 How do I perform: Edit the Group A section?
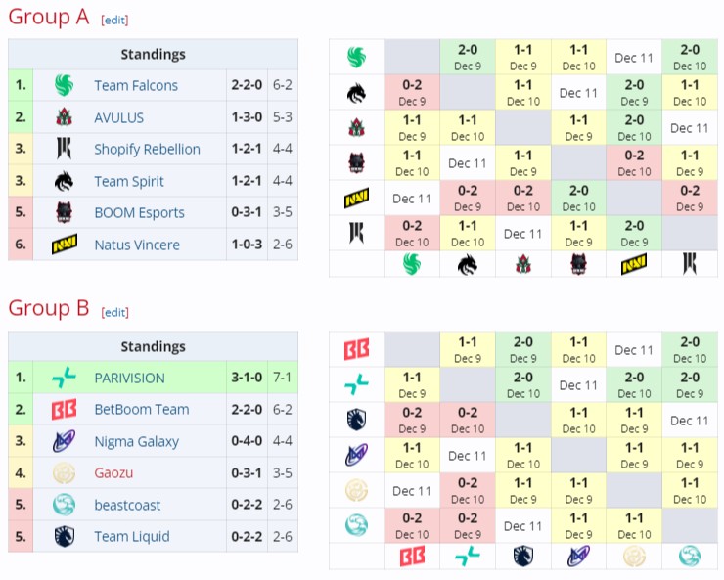pos(114,20)
